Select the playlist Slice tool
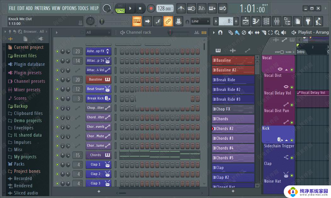The width and height of the screenshot is (331, 198). (264, 32)
